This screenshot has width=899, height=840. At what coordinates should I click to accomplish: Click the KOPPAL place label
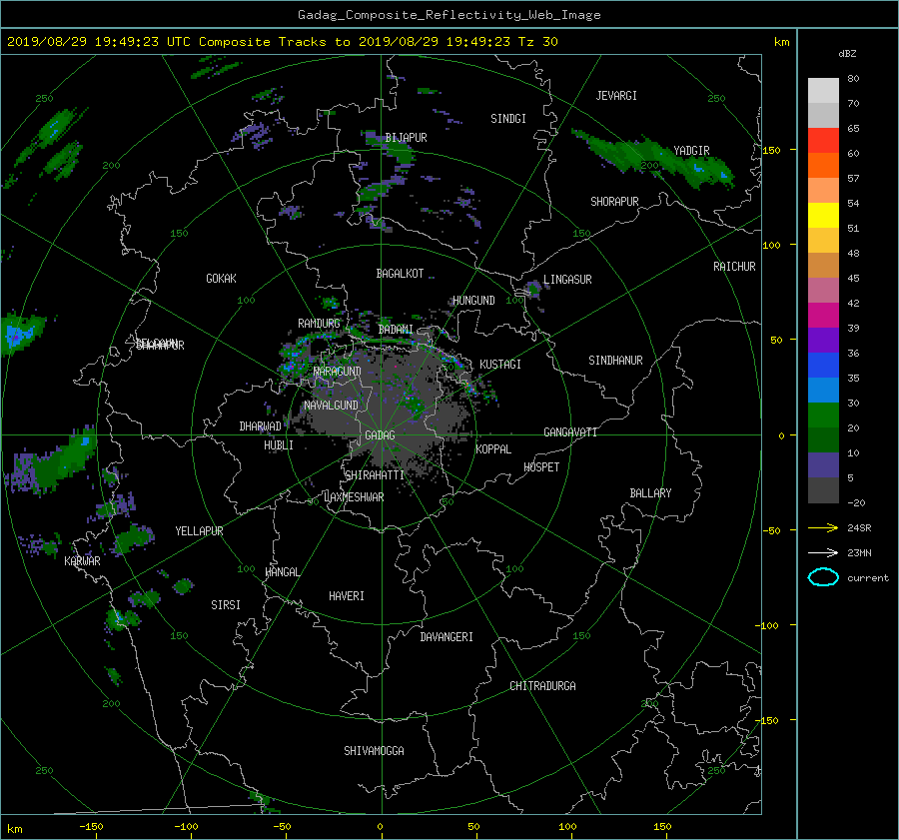point(493,449)
